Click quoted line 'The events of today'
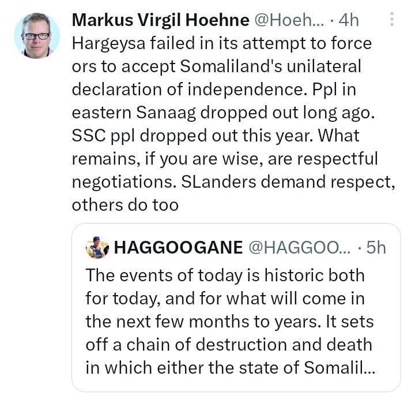Screen dimensions: 415x402 click(225, 275)
